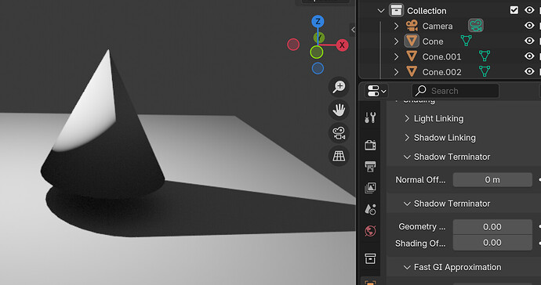541x285 pixels.
Task: Click the Normal Offset value field
Action: tap(492, 180)
